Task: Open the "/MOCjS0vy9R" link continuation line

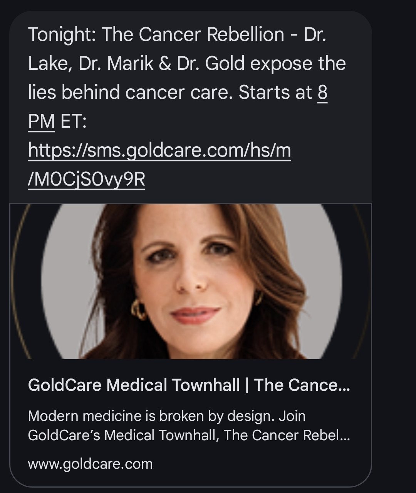Action: [x=87, y=179]
